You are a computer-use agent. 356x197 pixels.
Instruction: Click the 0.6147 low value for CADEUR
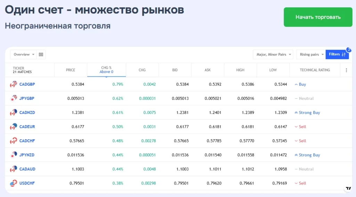(x=281, y=126)
